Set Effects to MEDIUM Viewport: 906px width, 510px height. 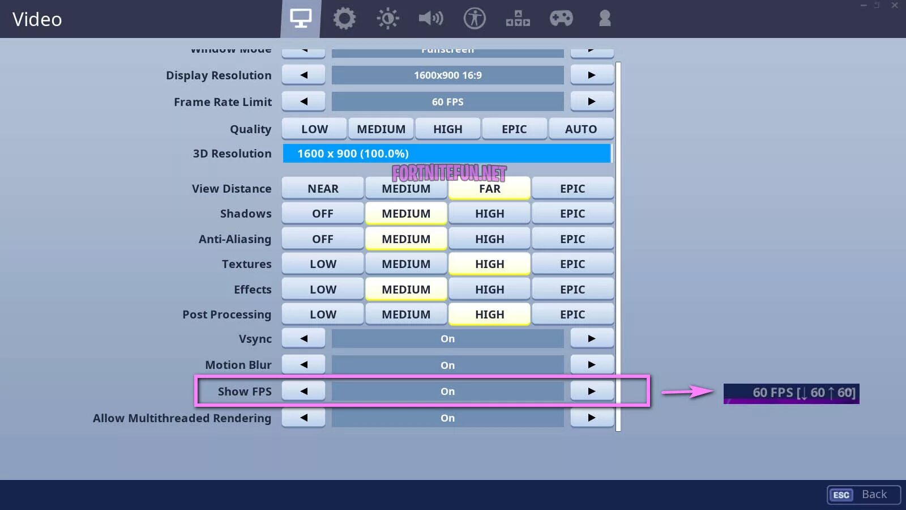[406, 289]
